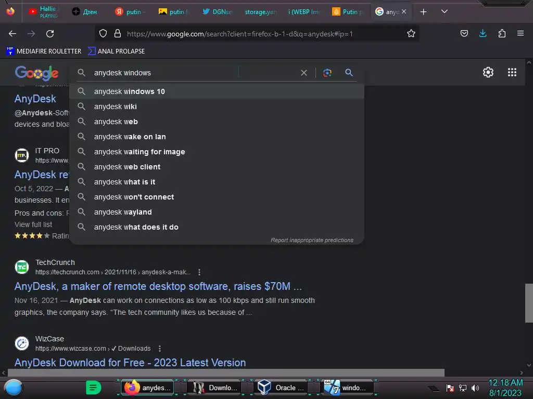Switch to the Yandex putin tab

pos(131,12)
